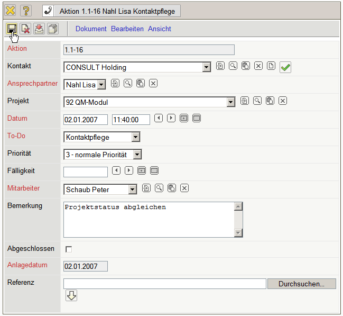Select the Aktion 1.1-16 Nahl Lisa Kontaktpflege tab

[x=117, y=11]
